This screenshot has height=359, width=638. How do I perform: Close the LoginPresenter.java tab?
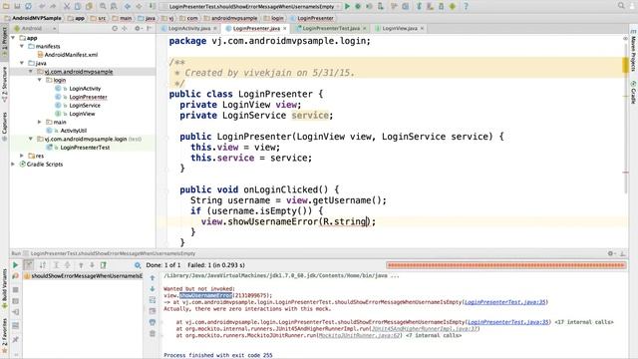pos(285,29)
